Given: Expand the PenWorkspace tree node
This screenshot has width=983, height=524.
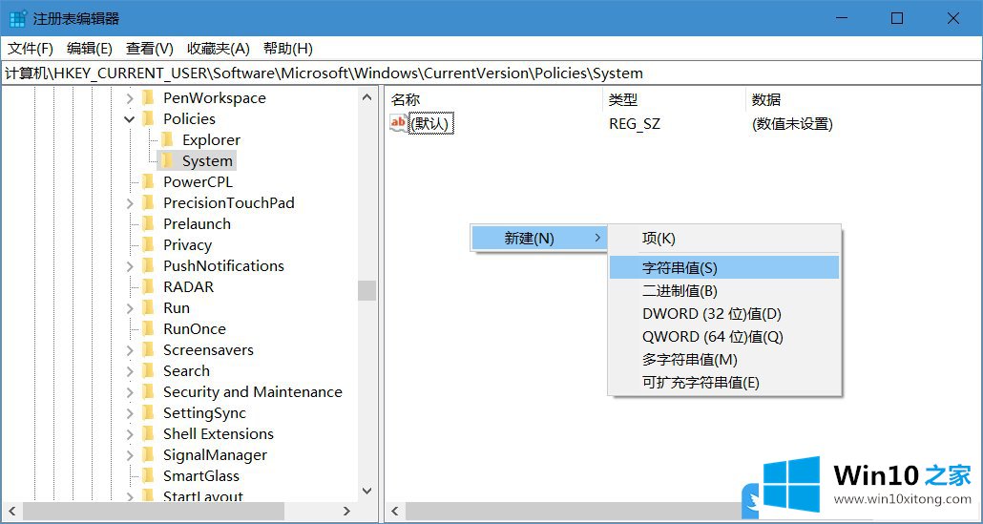Looking at the screenshot, I should [x=130, y=98].
